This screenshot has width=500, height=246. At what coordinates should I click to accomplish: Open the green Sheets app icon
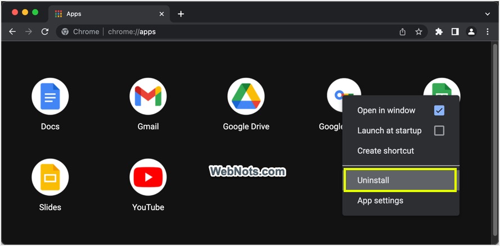click(x=442, y=86)
